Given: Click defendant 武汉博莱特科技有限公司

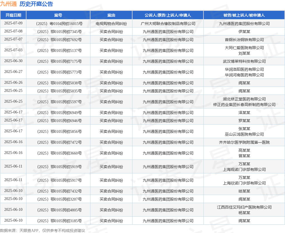Looking at the screenshot, I should click(244, 61).
